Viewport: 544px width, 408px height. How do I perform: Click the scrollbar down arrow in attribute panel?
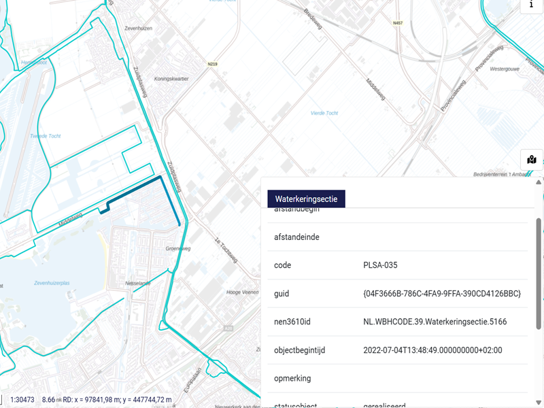pyautogui.click(x=539, y=402)
